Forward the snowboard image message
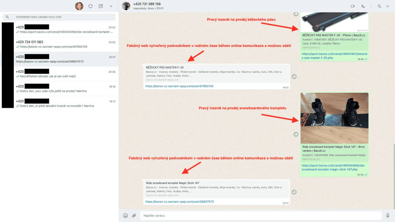 (x=296, y=134)
